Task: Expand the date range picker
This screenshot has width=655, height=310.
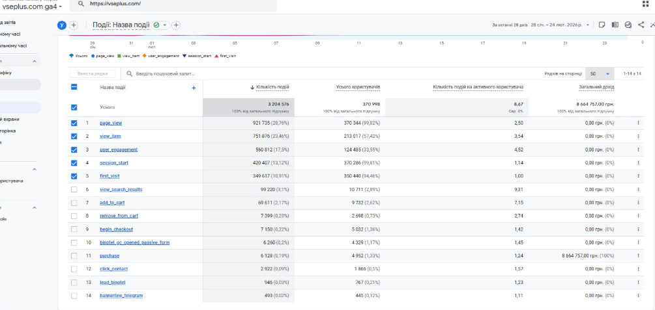Action: [x=587, y=25]
